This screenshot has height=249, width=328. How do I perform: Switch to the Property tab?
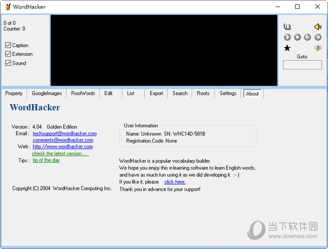tap(14, 93)
